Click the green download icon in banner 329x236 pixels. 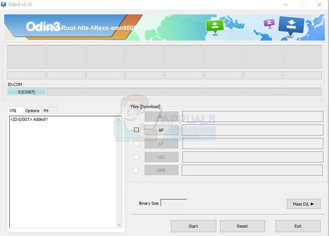click(214, 26)
